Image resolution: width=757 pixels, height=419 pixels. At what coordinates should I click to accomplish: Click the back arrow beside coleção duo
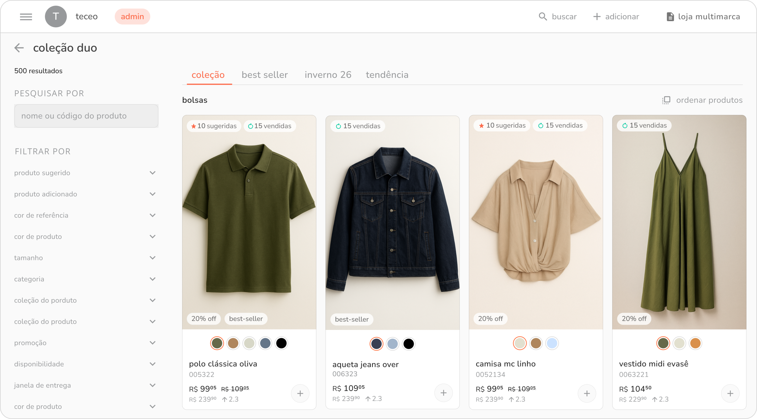(x=19, y=48)
